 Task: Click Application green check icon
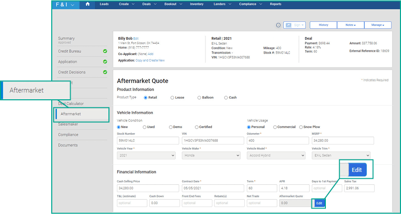click(105, 62)
